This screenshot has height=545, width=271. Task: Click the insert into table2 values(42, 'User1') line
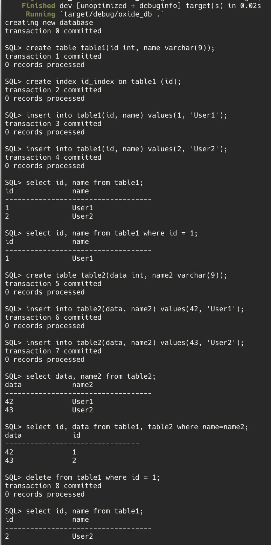[x=124, y=309]
